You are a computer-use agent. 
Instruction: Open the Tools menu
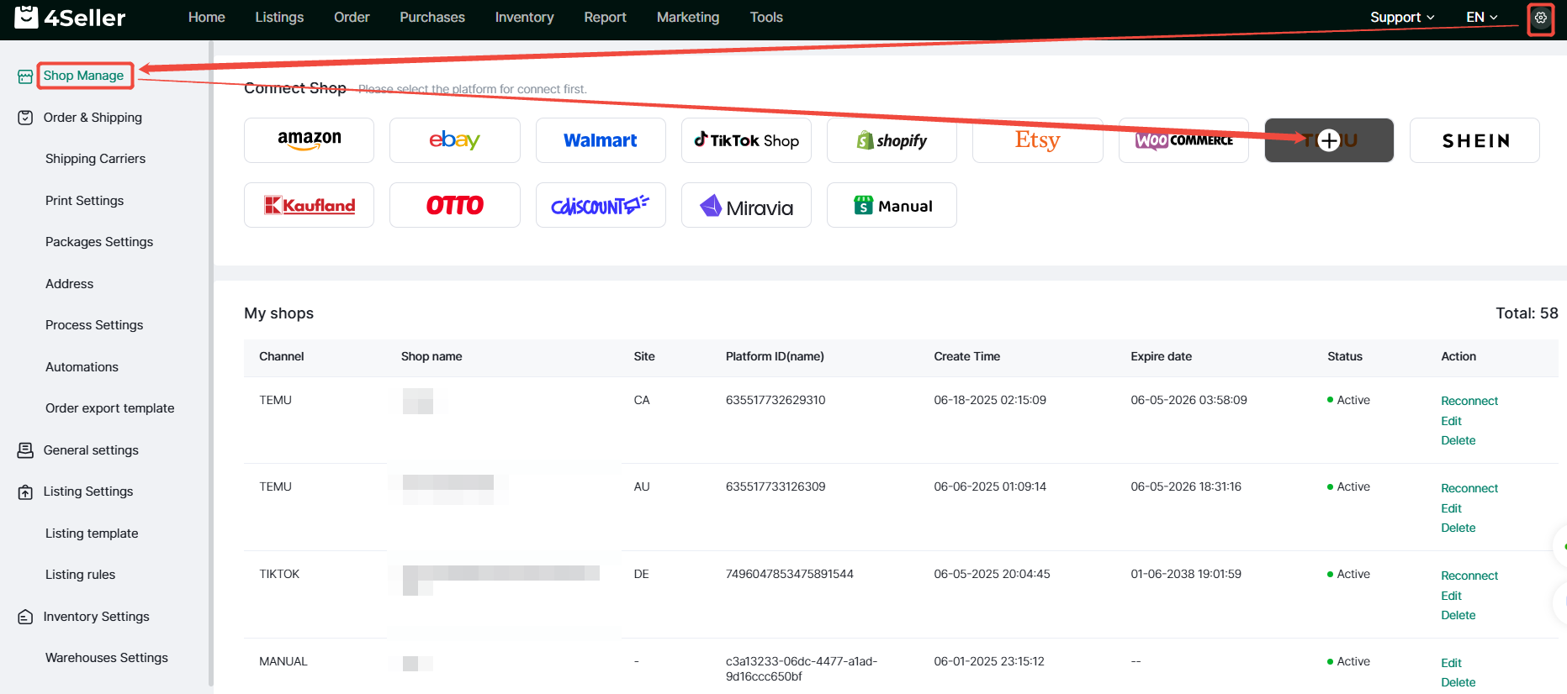click(766, 17)
